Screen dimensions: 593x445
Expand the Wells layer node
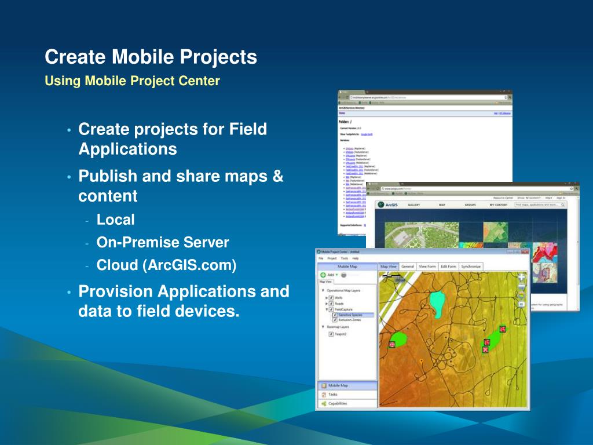click(x=327, y=298)
